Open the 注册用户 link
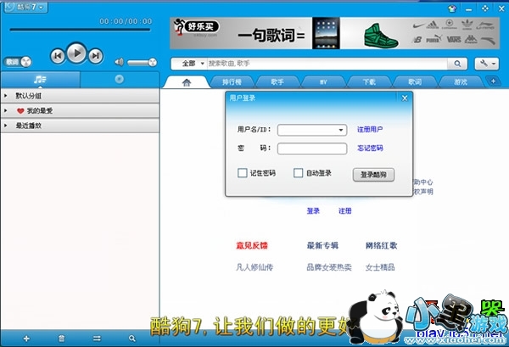 point(370,130)
